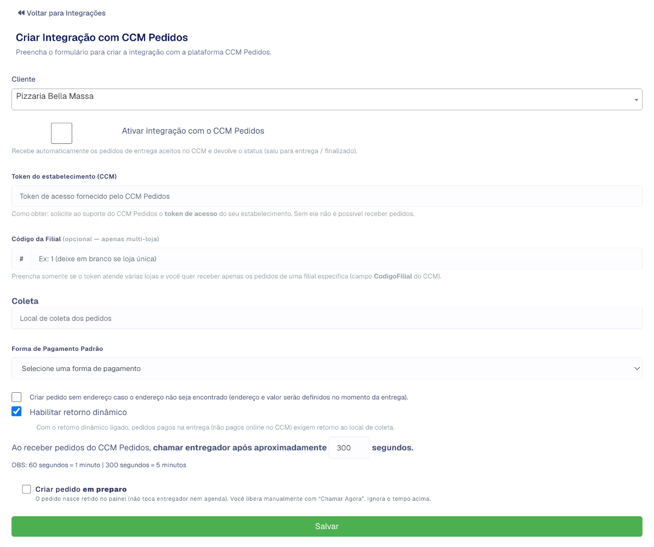Enable the Ativar integração com o CCM Pedidos checkbox
Screen dimensions: 654x547
point(61,133)
